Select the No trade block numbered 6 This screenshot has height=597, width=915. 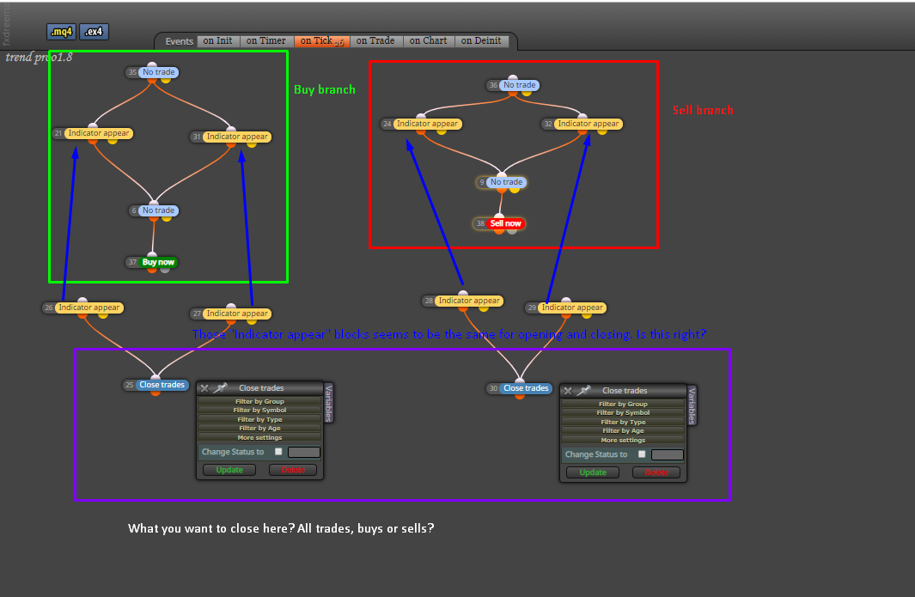158,210
